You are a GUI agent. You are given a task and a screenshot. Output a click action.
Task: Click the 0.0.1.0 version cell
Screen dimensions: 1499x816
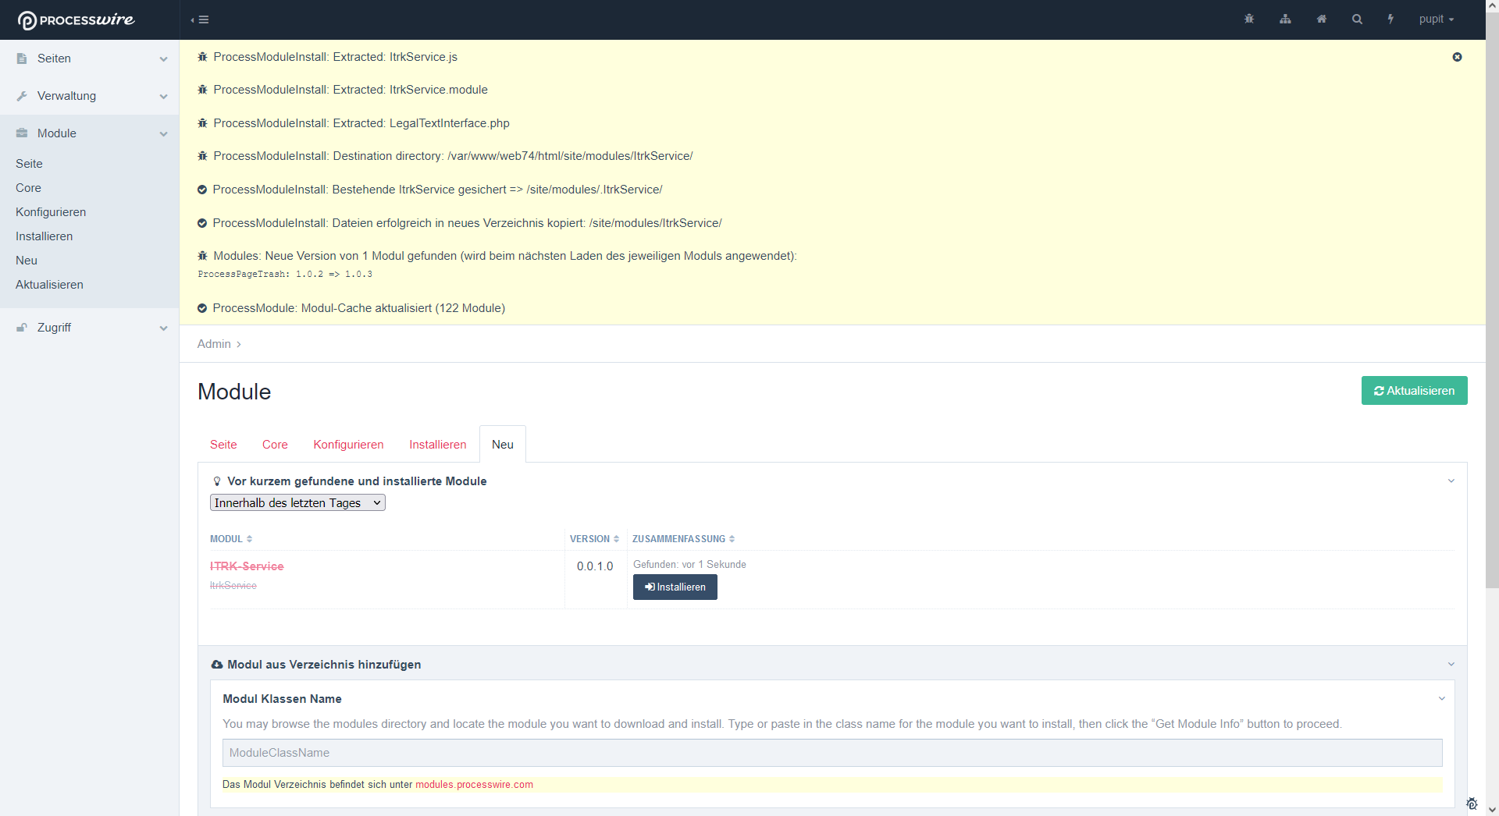click(595, 566)
